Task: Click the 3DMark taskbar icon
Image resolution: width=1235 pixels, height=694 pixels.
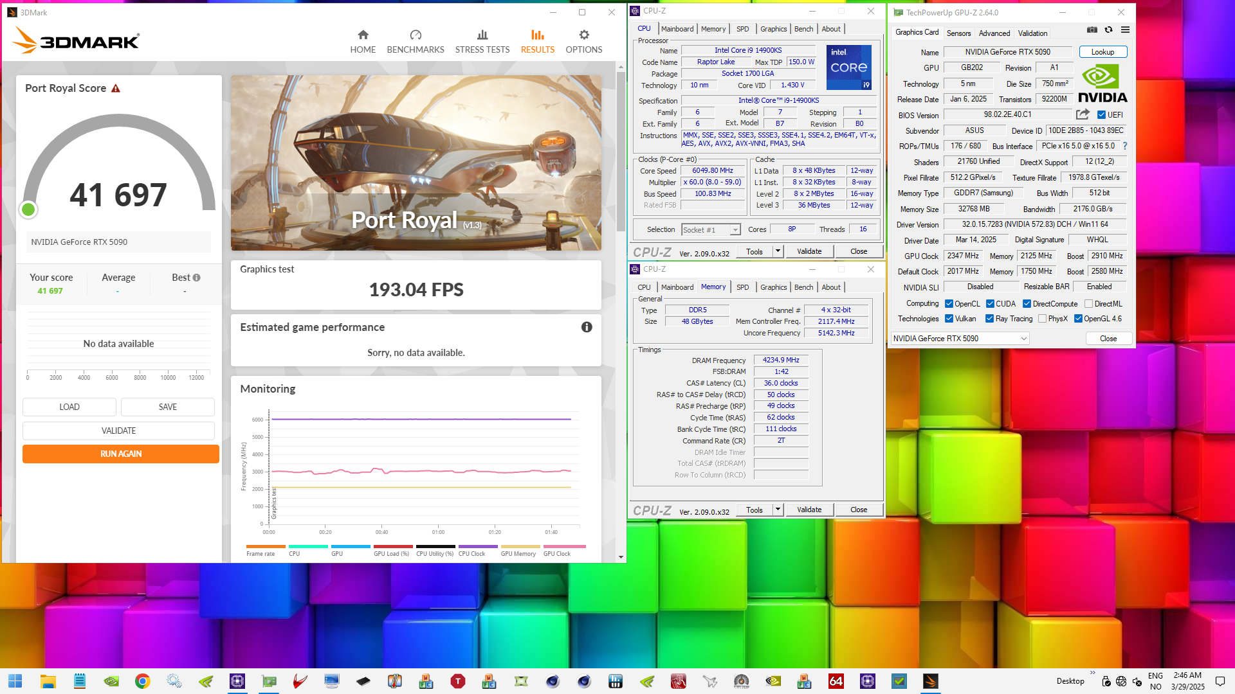Action: [x=931, y=681]
